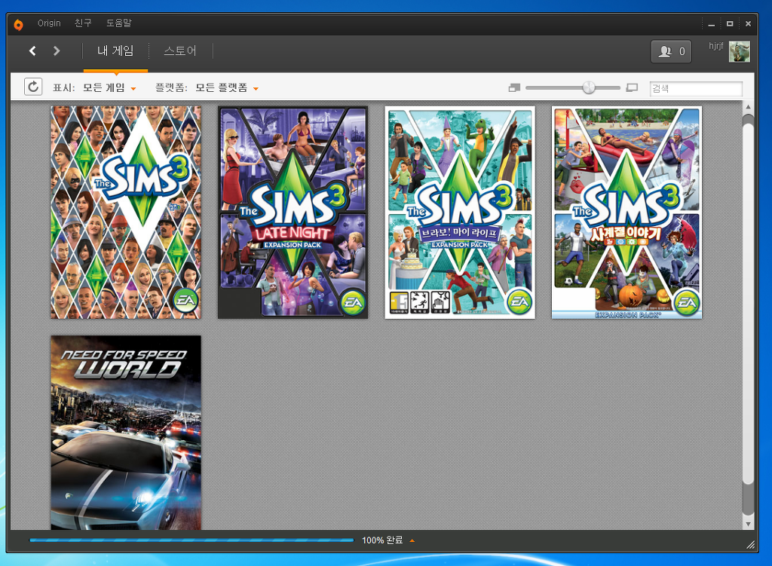Expand the 100% 완료 download progress arrow

click(x=412, y=540)
